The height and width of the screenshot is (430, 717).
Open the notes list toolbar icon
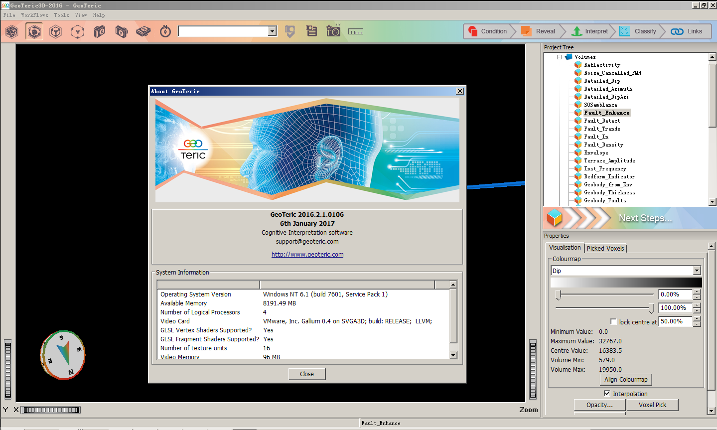tap(311, 31)
